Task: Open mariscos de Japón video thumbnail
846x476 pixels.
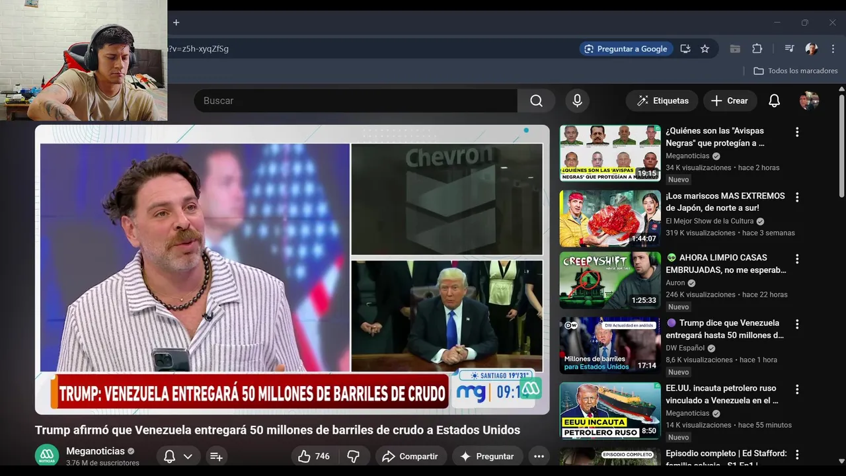Action: pyautogui.click(x=610, y=219)
